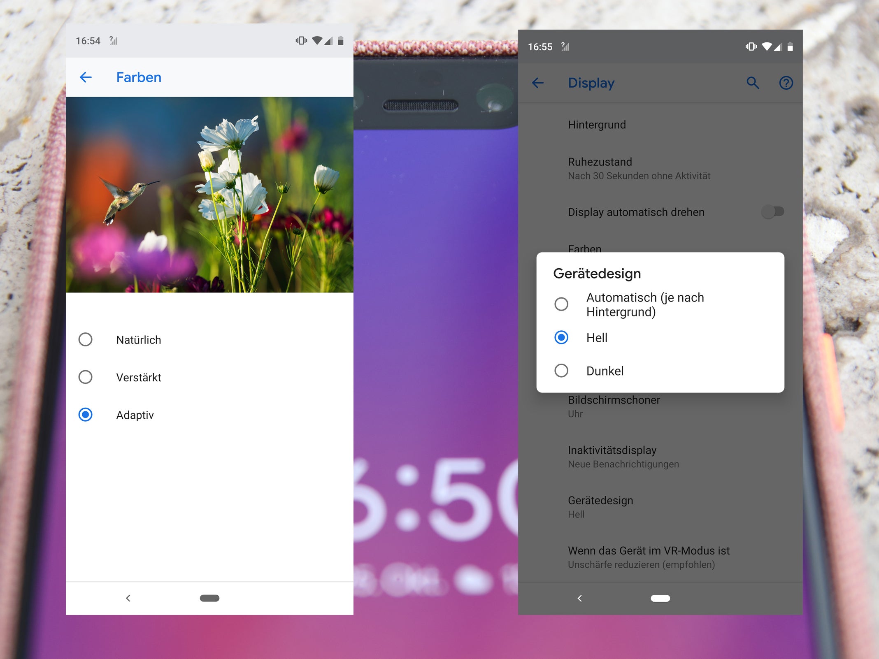Open Farben entry in Display list
The image size is (879, 659).
pos(585,248)
